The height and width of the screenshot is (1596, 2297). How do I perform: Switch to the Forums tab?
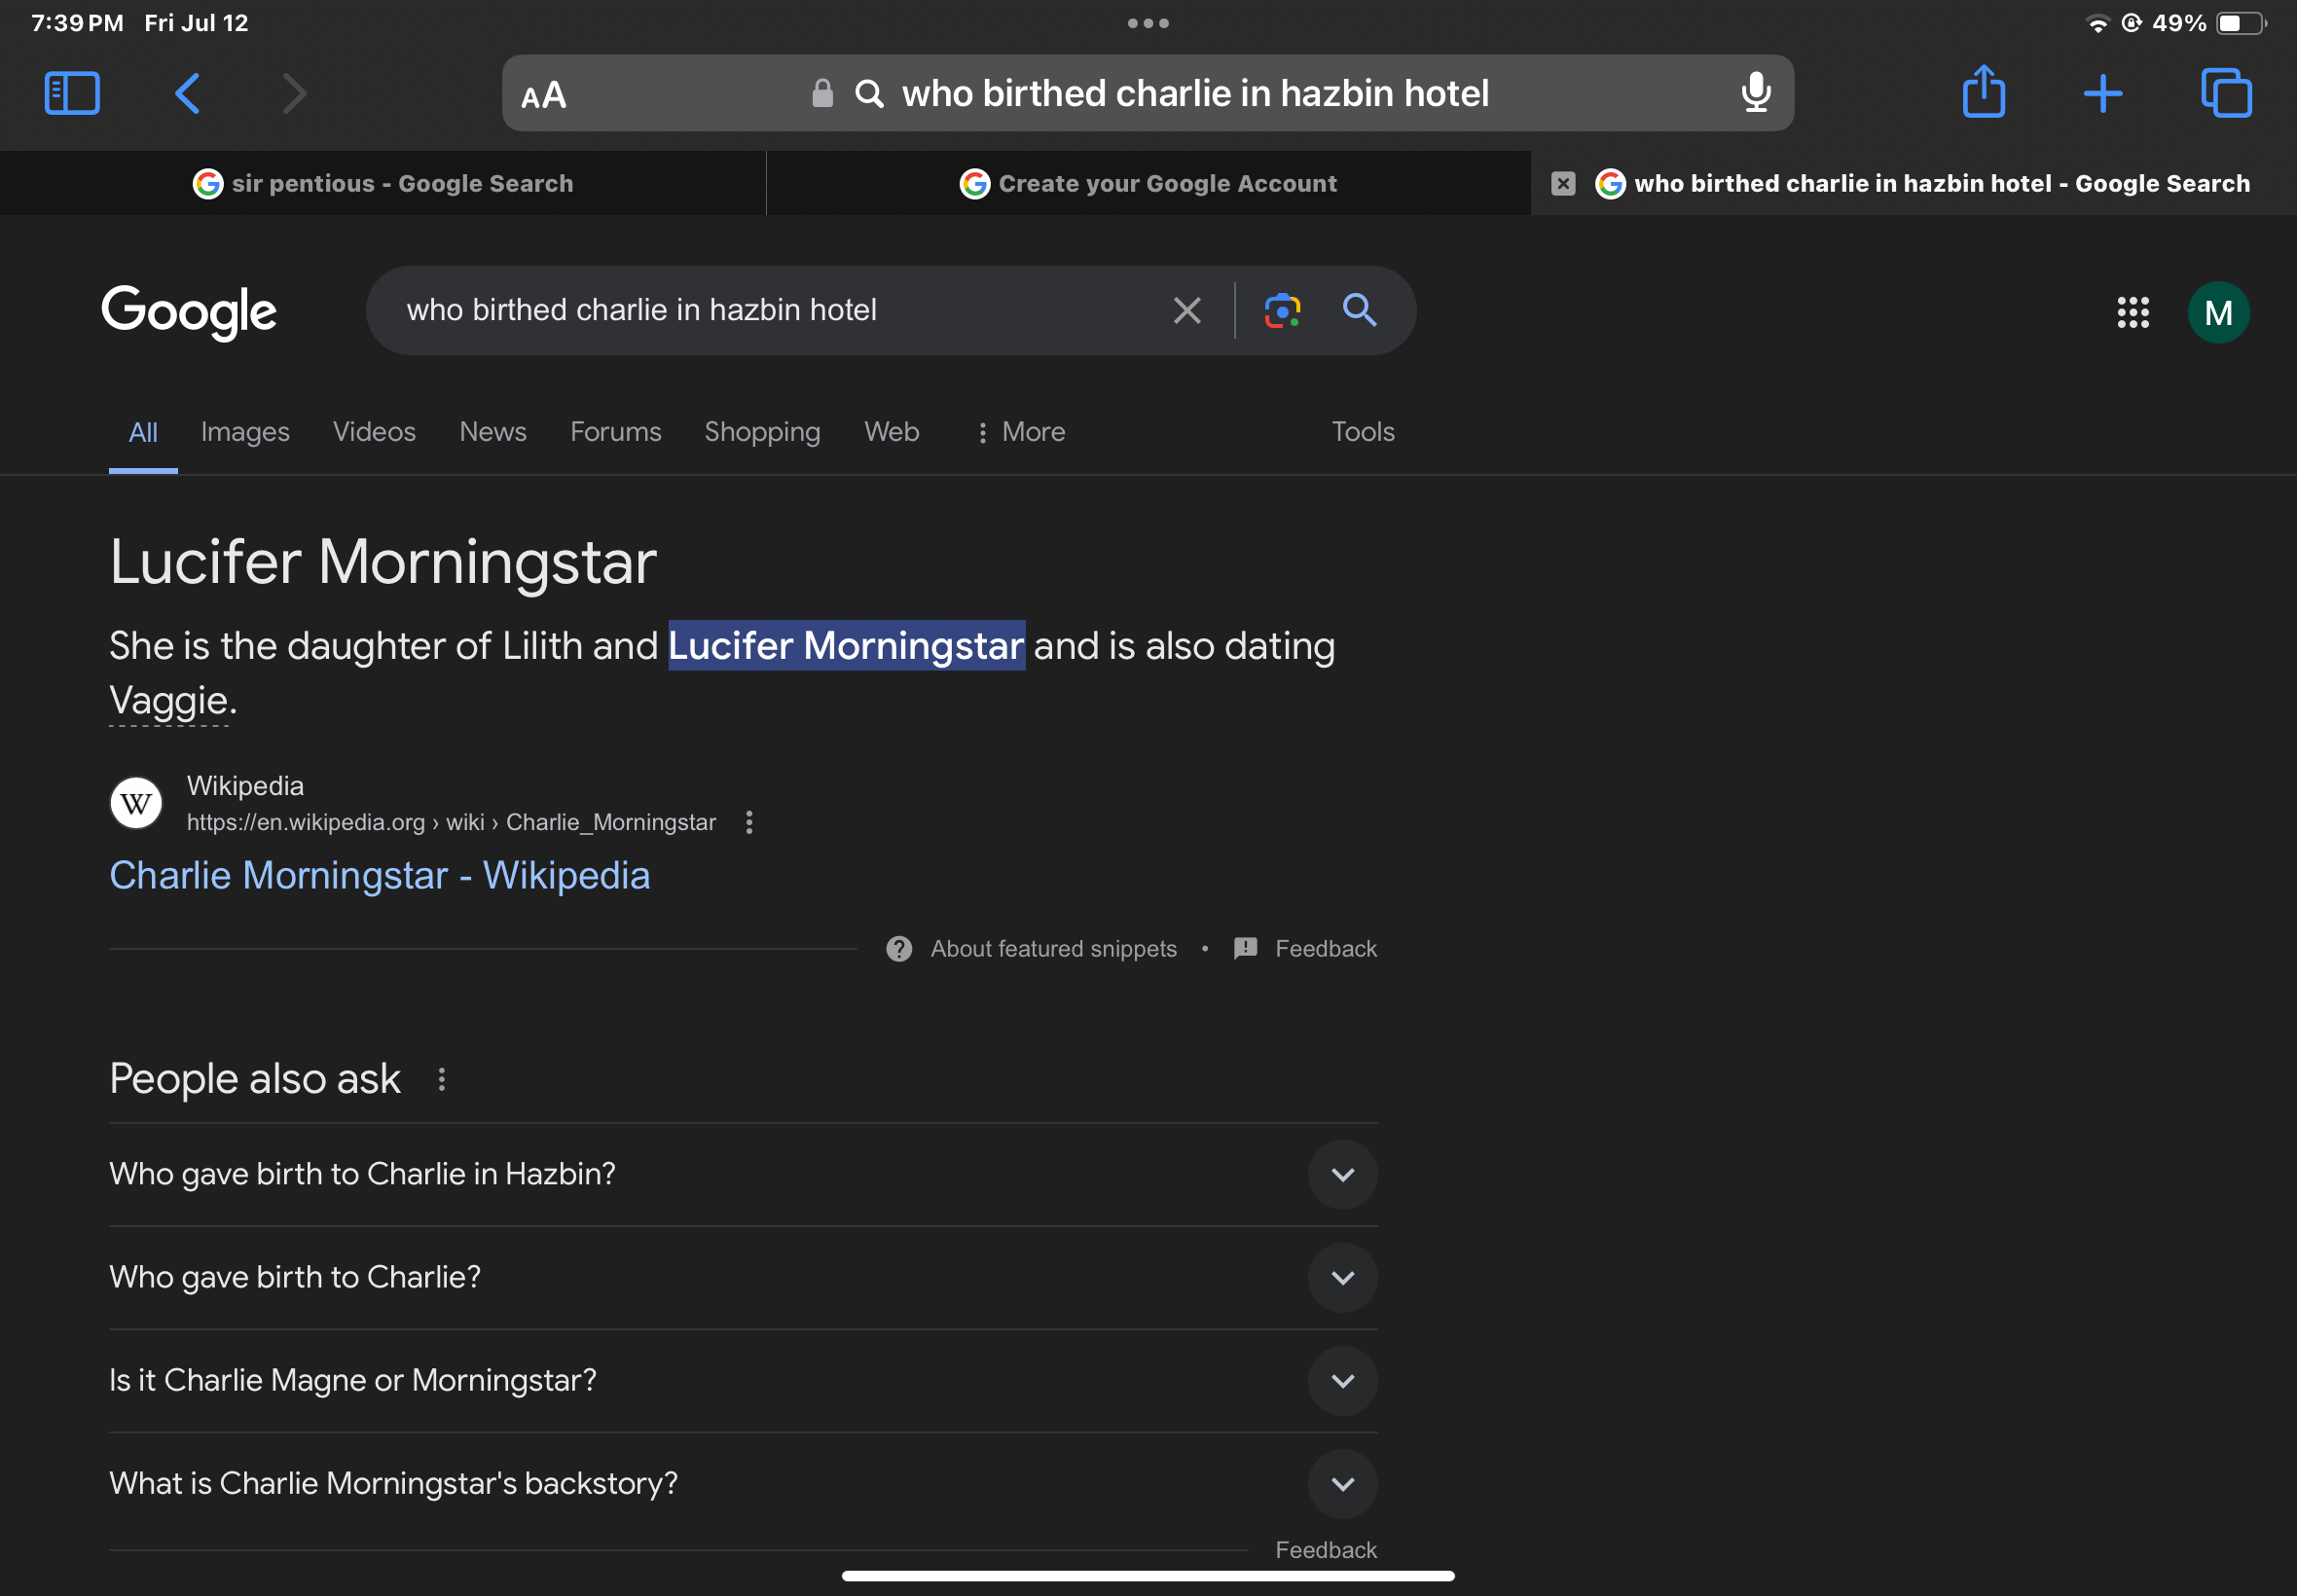616,432
